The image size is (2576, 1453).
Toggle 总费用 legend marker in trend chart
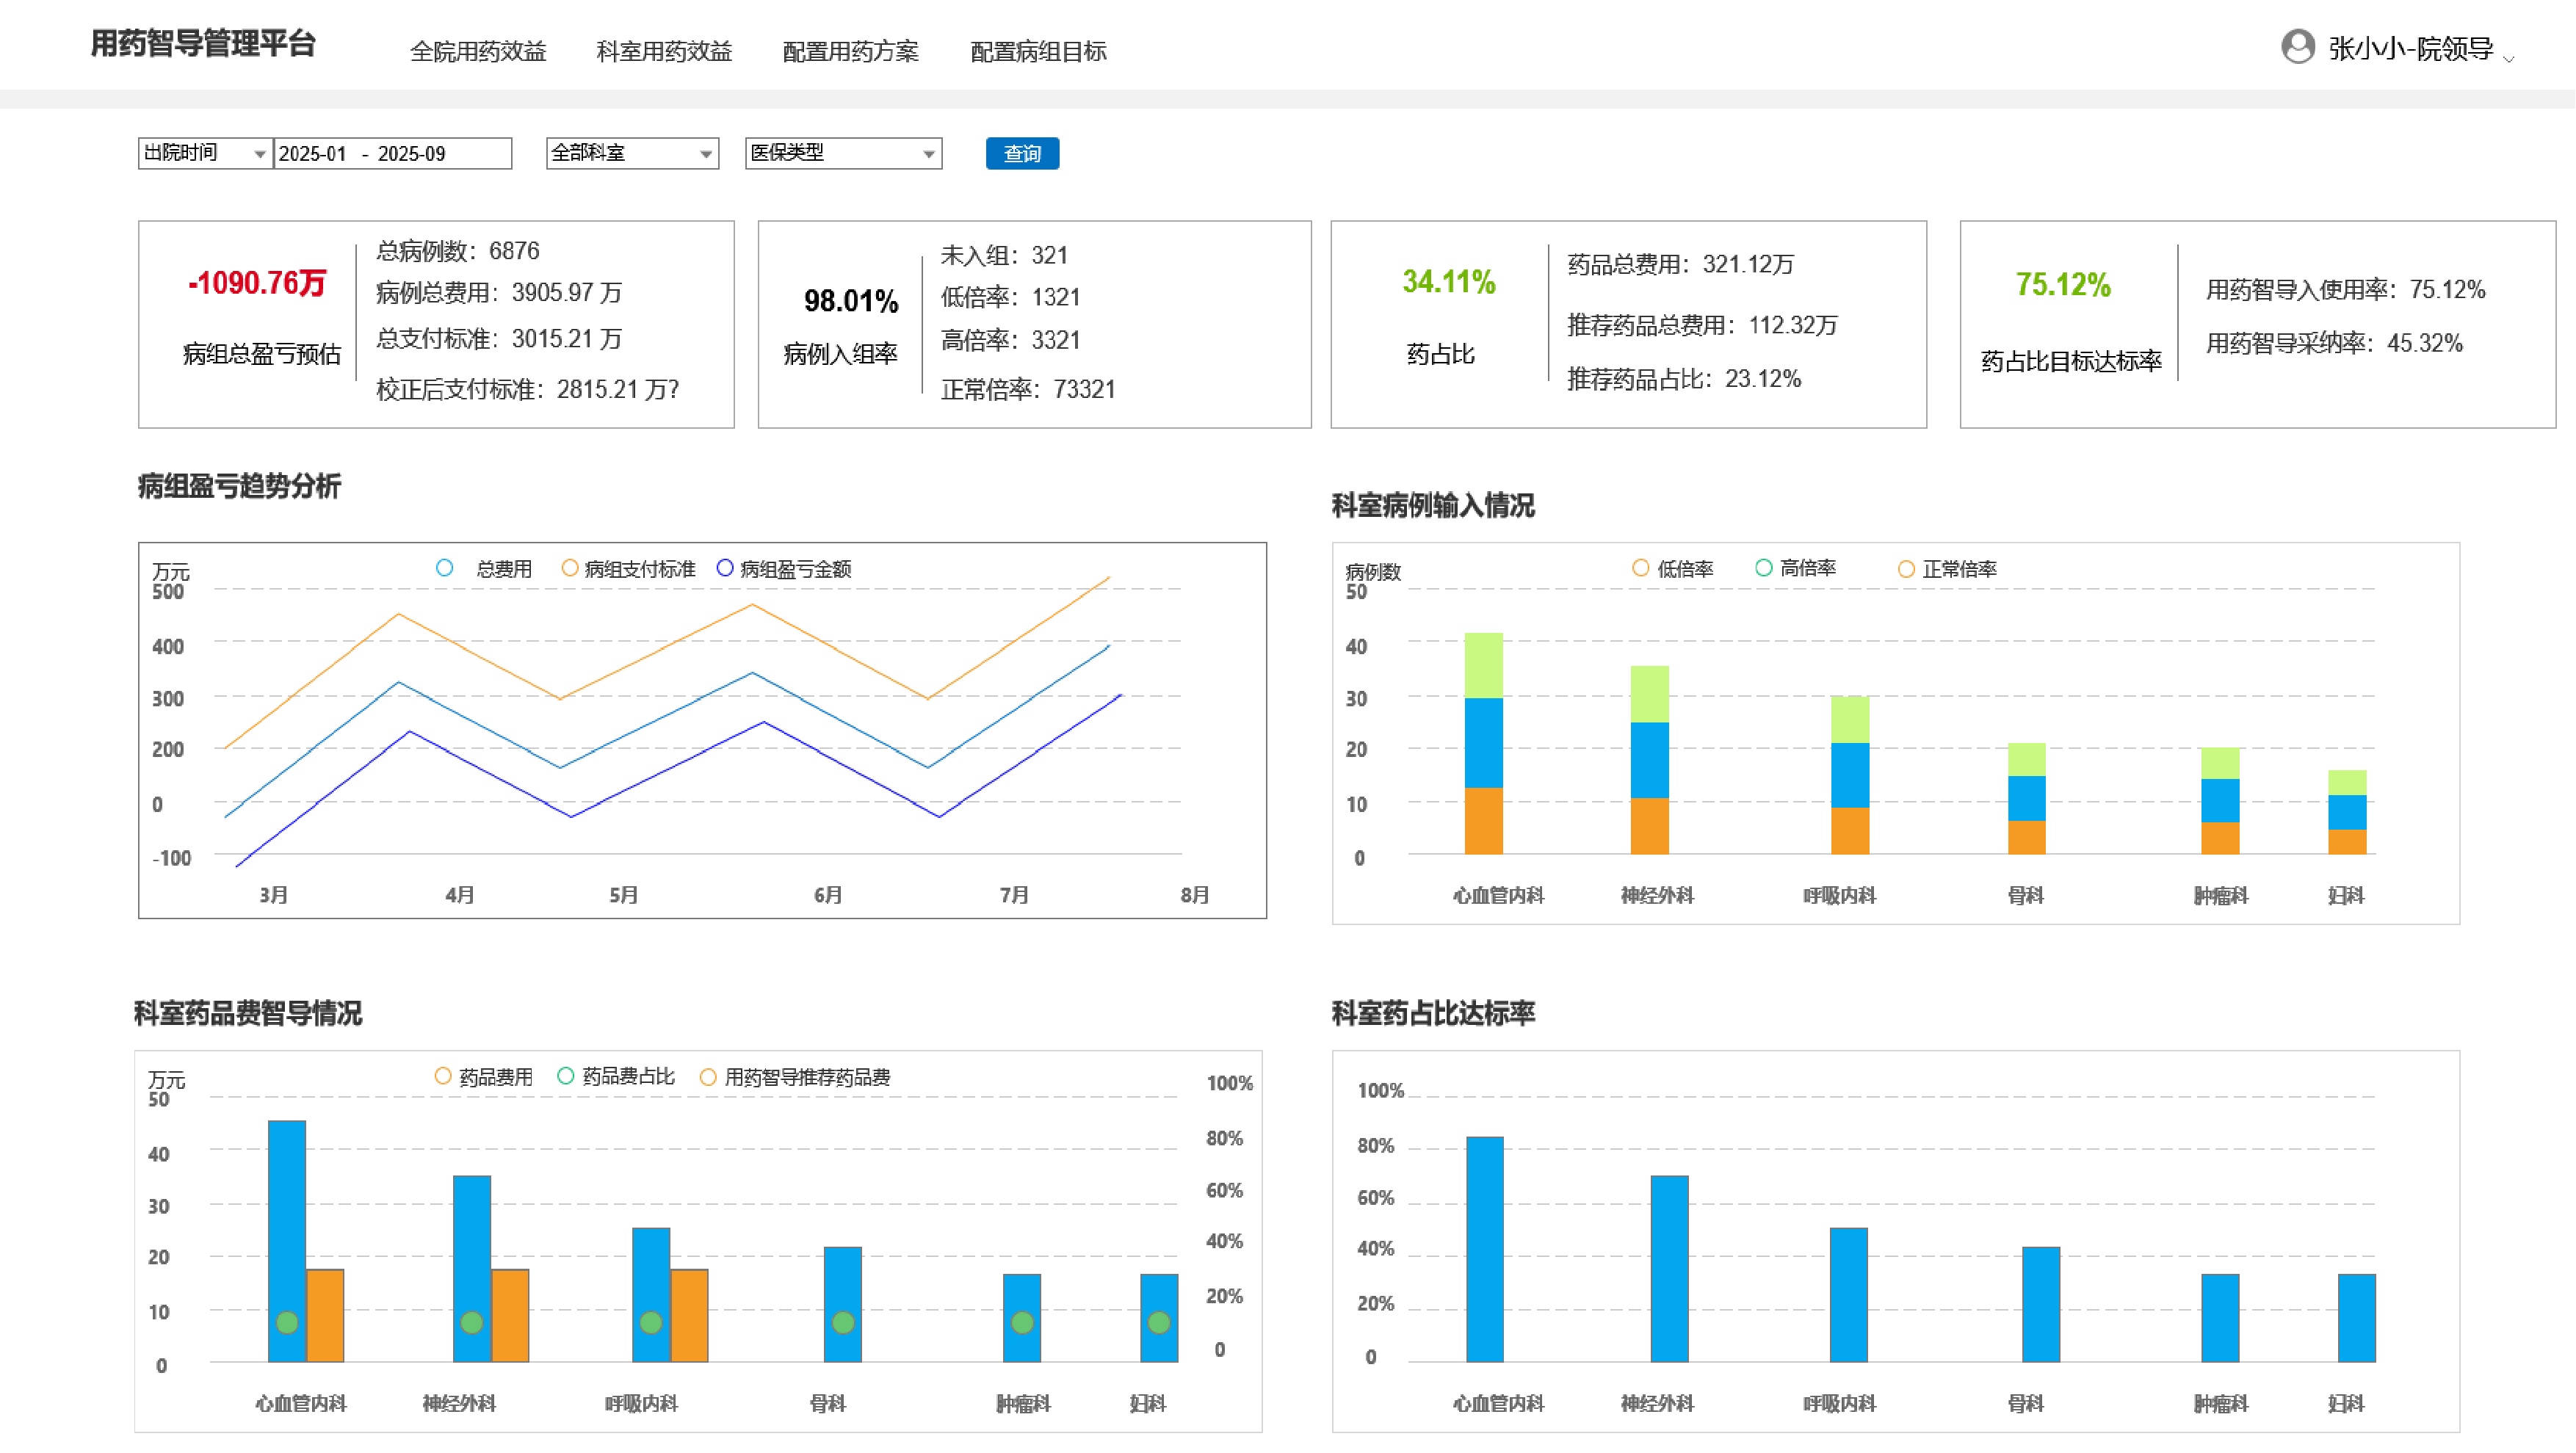tap(445, 568)
